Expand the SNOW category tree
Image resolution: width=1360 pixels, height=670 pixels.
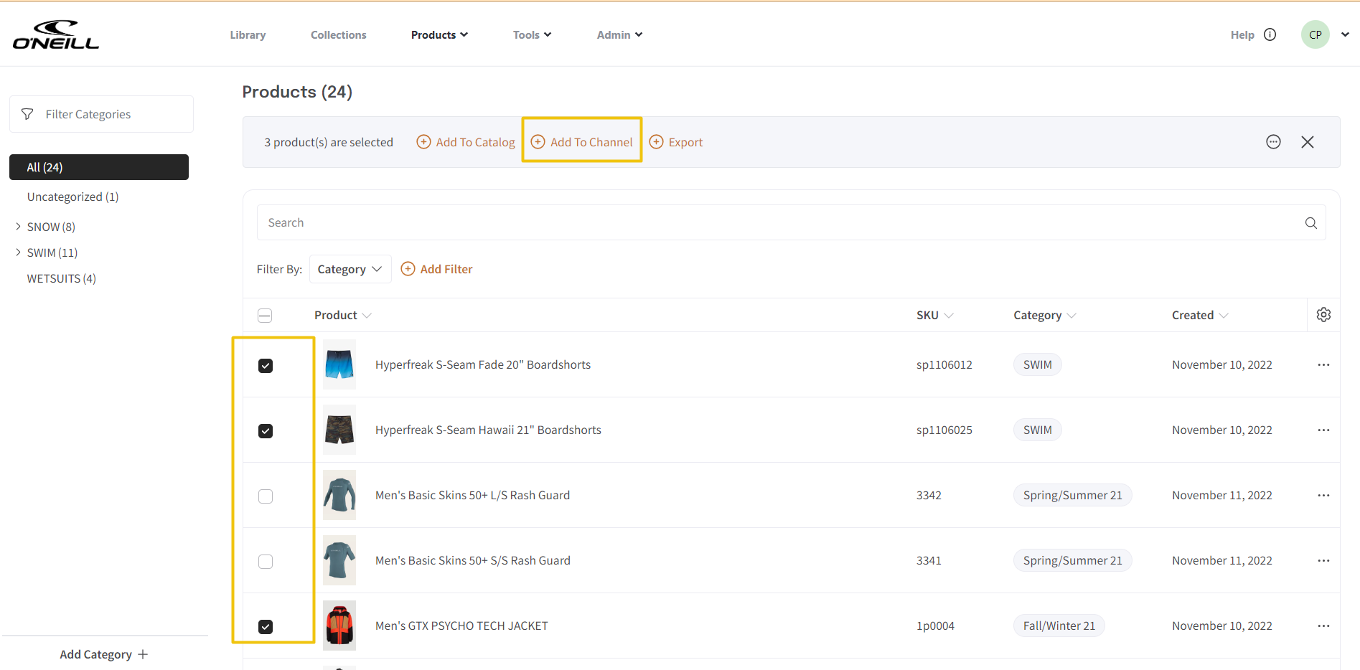click(x=18, y=227)
